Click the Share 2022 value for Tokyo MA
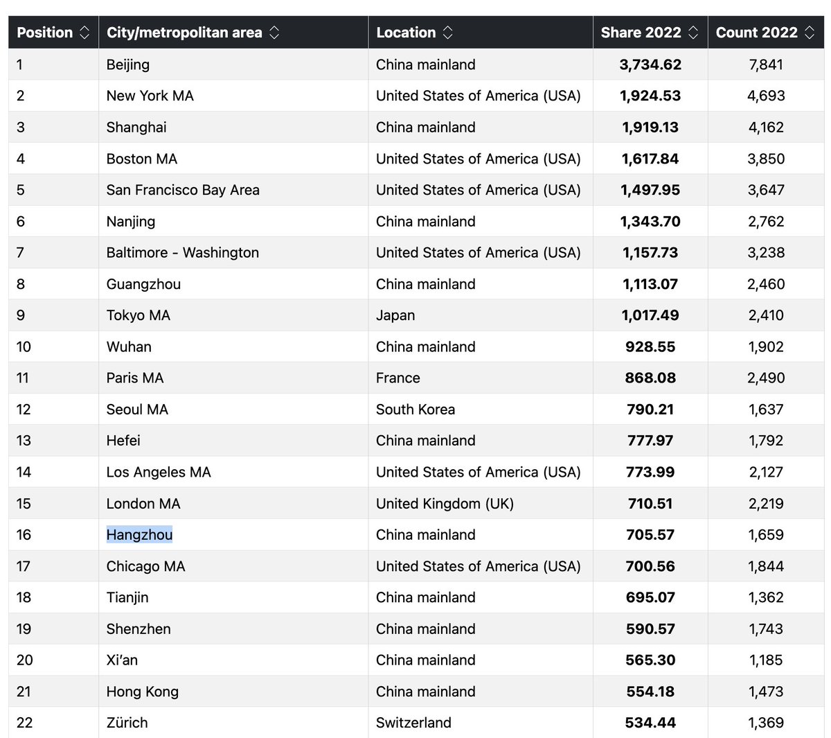This screenshot has width=831, height=738. [650, 315]
